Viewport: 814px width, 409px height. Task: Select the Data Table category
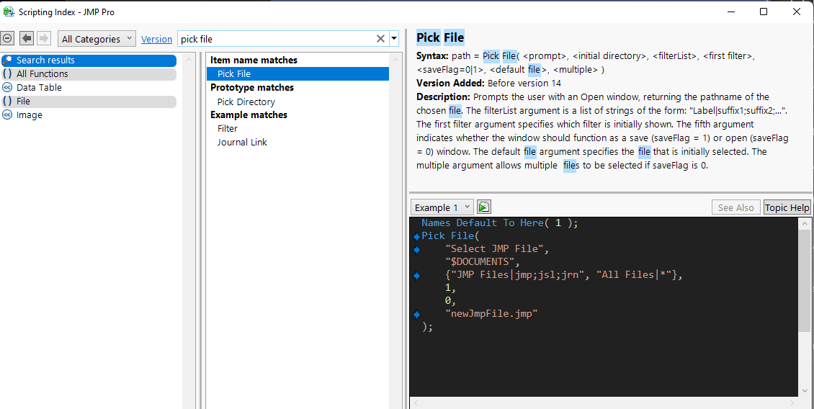(39, 88)
